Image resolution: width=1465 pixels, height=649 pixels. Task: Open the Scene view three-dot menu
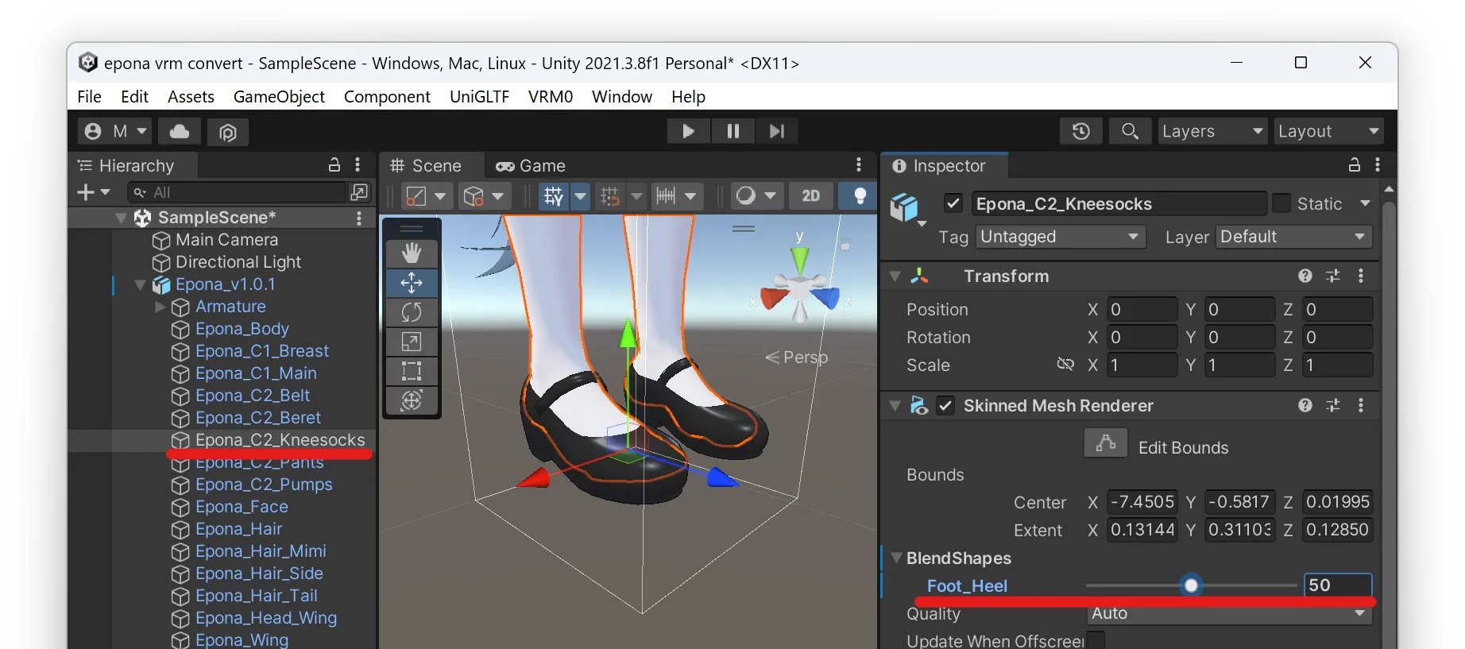click(859, 164)
